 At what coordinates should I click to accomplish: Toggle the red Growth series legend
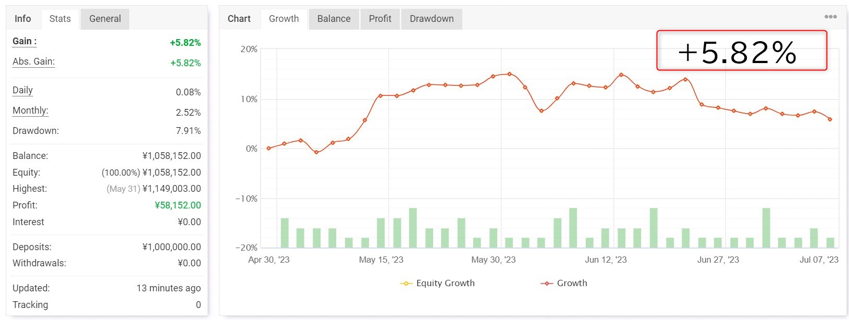[547, 284]
